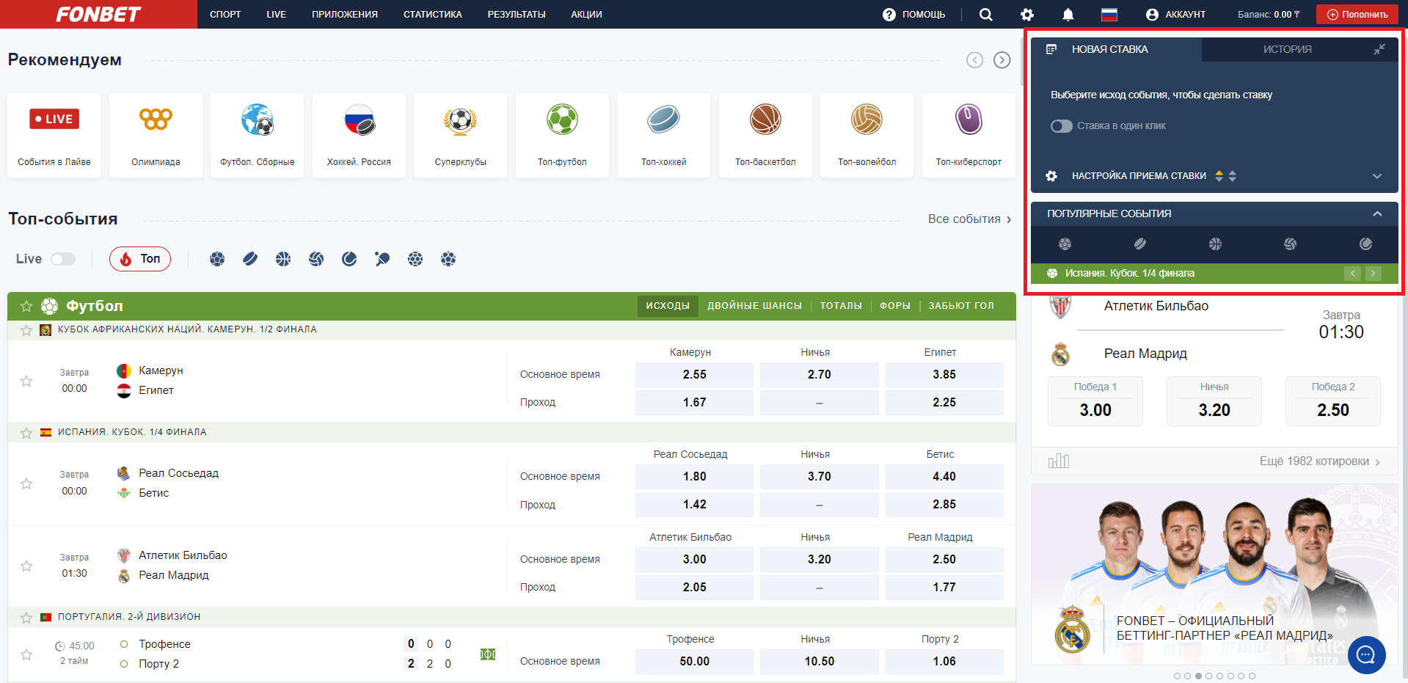Viewport: 1408px width, 683px height.
Task: Click the Пополнить deposit button
Action: [1357, 15]
